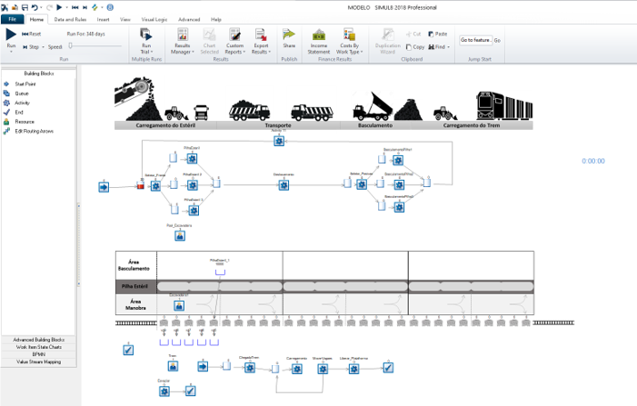Expand the Custom Reports menu
The width and height of the screenshot is (637, 406).
(234, 39)
